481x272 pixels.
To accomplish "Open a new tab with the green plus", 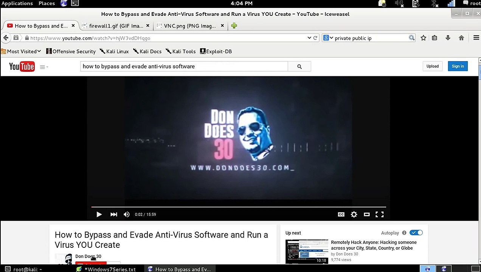I will pos(234,26).
